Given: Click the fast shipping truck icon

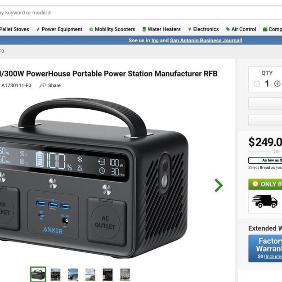Looking at the screenshot, I should click(x=264, y=201).
